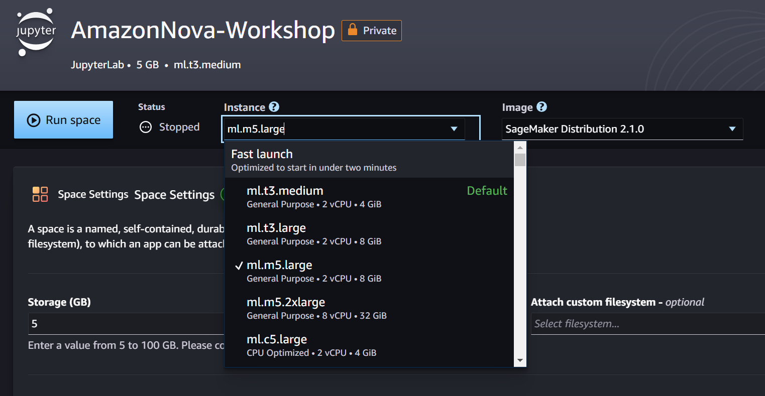Click the JupyterLab 5 GB ml.t3.medium subtitle
The height and width of the screenshot is (396, 765).
[156, 65]
